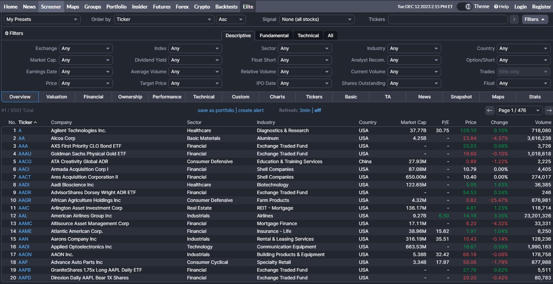This screenshot has width=553, height=284.
Task: Open ticker AAL link
Action: click(x=23, y=216)
